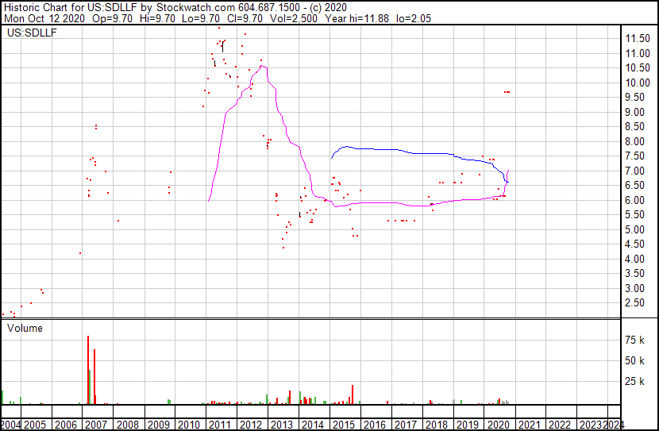Click the 7.00 price axis label
Viewport: 659px width, 431px height.
634,171
